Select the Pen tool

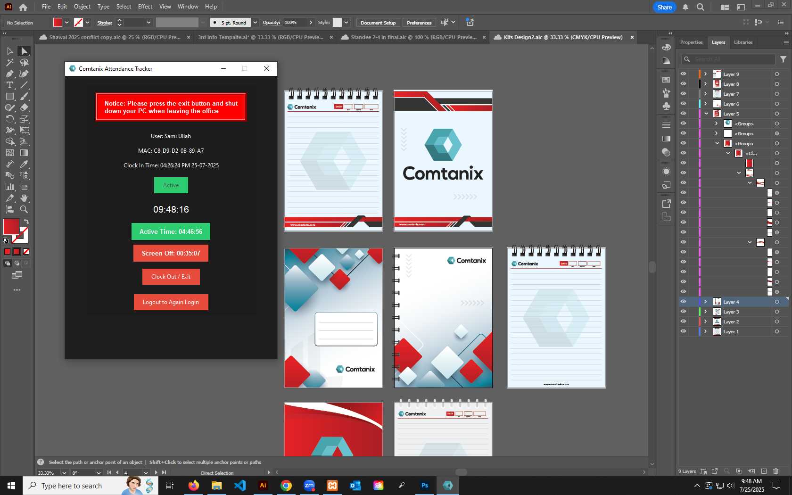coord(9,74)
